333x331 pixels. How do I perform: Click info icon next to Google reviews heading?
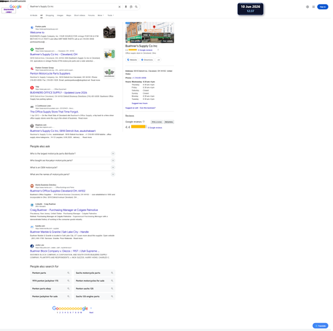(x=144, y=122)
